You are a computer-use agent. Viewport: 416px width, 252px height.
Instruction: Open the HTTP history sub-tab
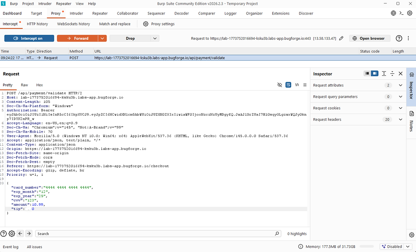(37, 24)
